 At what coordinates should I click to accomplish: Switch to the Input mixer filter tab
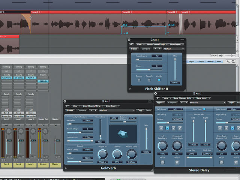[x=192, y=61]
